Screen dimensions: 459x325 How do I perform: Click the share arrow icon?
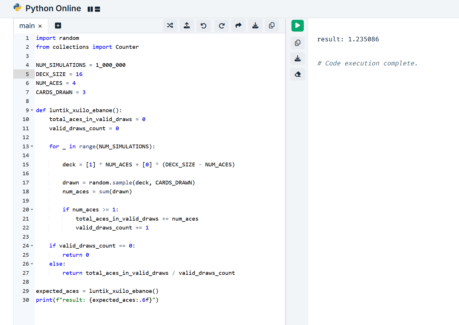pyautogui.click(x=238, y=26)
